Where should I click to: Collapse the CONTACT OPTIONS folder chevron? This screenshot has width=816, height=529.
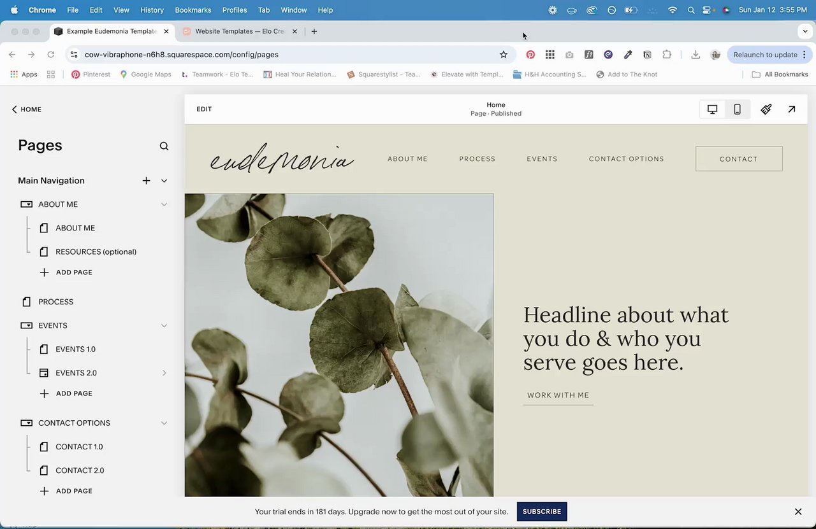pos(164,423)
